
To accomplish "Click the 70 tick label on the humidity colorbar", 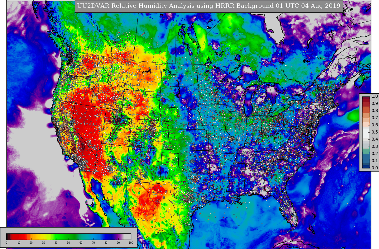I will click(94, 243).
